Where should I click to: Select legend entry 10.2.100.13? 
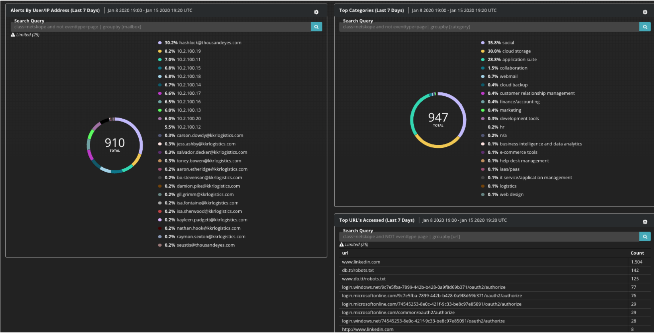click(179, 110)
